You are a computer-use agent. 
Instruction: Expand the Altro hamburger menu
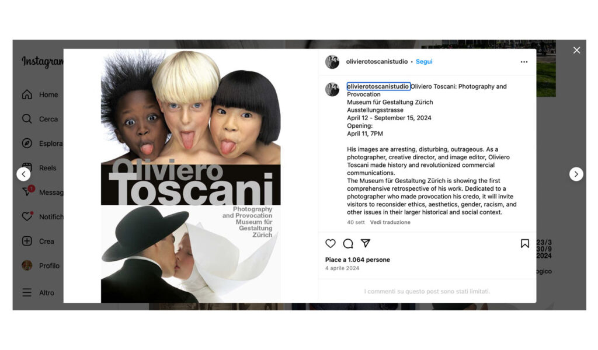[x=27, y=292]
